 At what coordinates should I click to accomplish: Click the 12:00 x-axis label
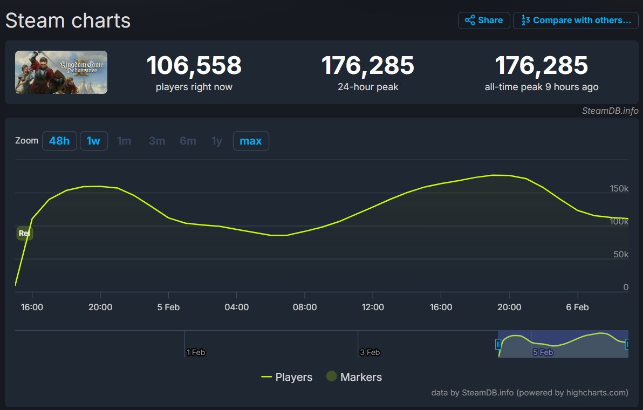[373, 307]
